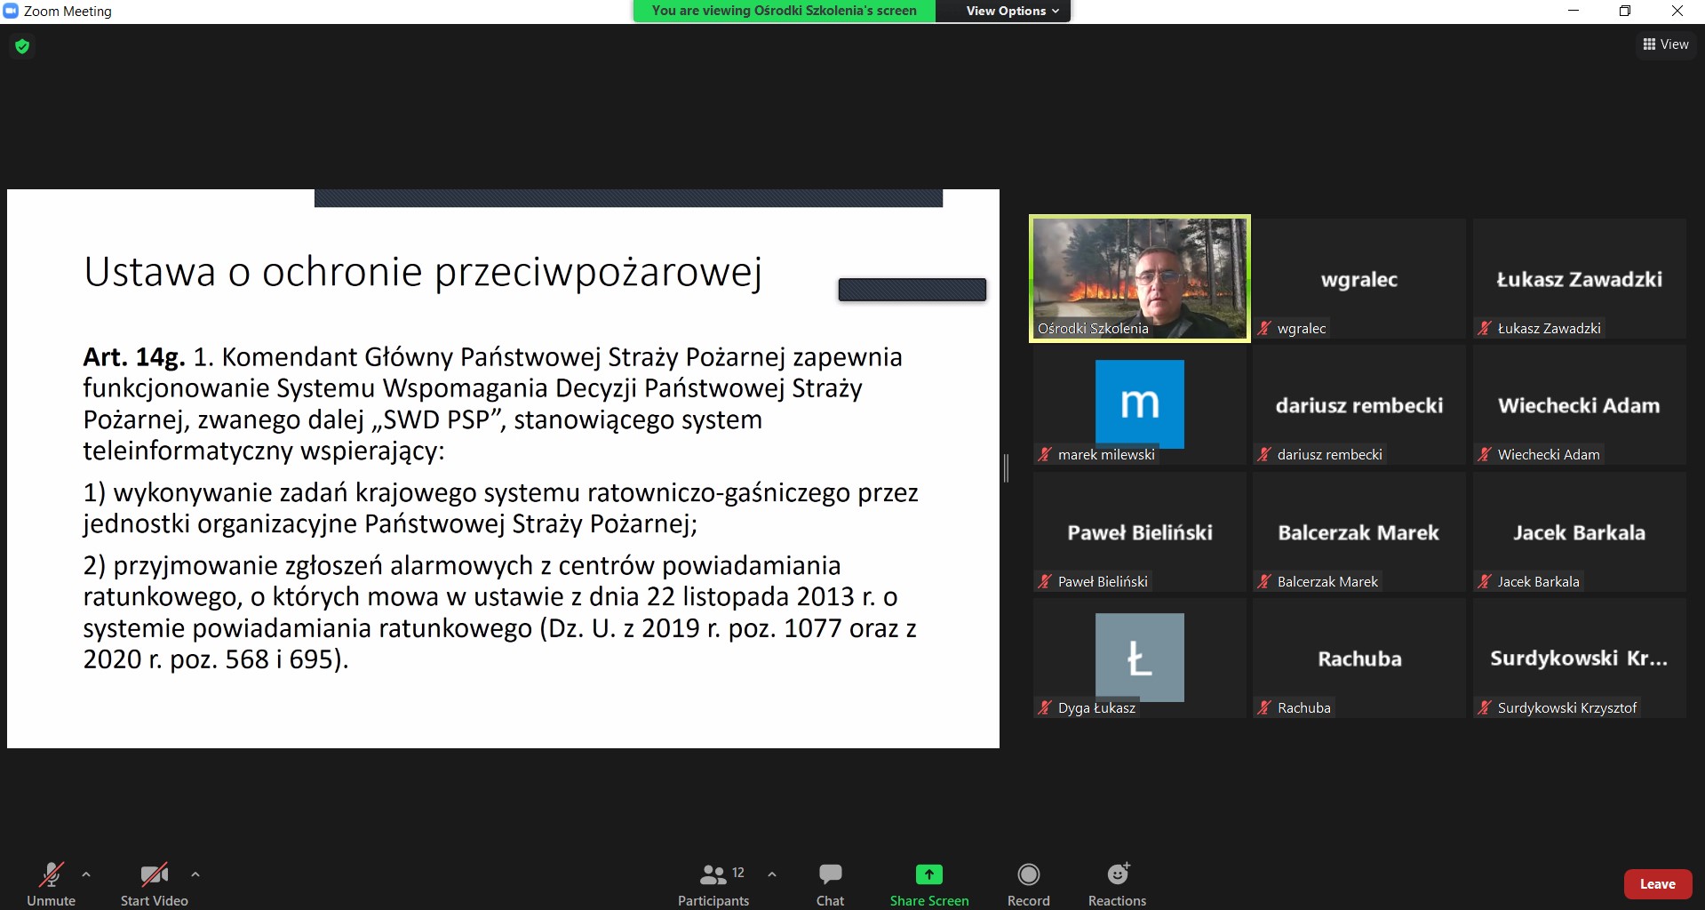The image size is (1705, 910).
Task: Click the Share Screen icon
Action: point(928,875)
